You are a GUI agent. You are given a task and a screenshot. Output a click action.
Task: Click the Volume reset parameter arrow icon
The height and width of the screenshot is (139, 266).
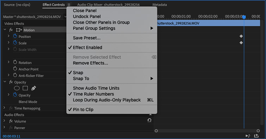tap(149, 120)
